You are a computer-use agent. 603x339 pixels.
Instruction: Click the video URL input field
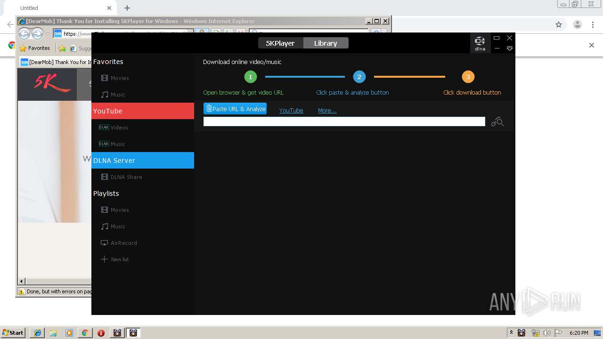point(344,121)
